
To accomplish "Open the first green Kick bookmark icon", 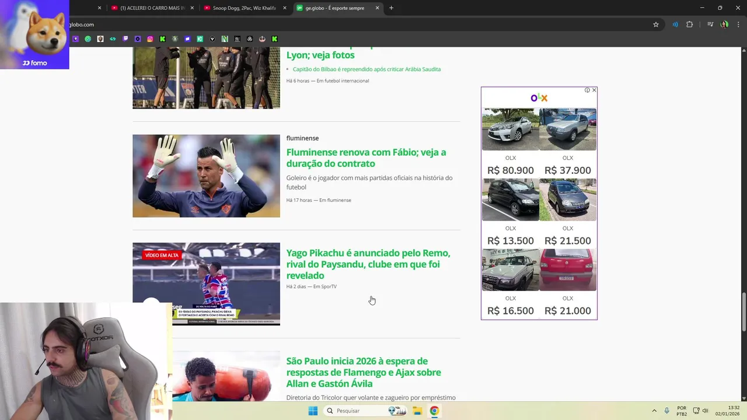I will (x=162, y=39).
